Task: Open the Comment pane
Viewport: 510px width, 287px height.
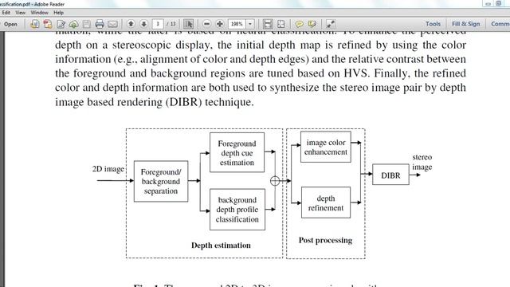Action: coord(500,24)
